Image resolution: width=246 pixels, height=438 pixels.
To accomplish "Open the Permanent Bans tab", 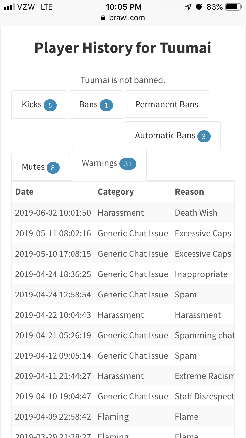I will coord(167,105).
